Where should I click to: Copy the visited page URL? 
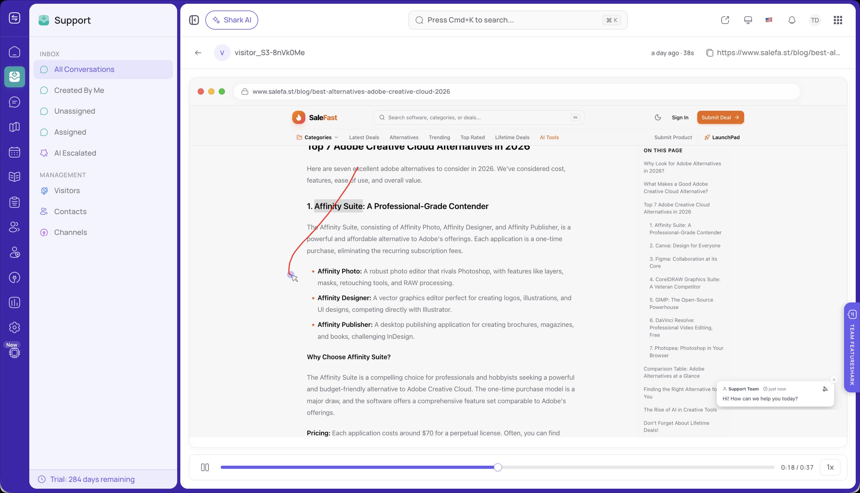point(709,53)
